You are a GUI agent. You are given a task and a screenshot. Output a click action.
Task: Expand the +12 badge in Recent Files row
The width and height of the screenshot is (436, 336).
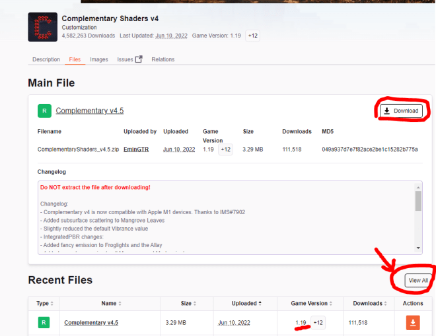[x=318, y=322]
